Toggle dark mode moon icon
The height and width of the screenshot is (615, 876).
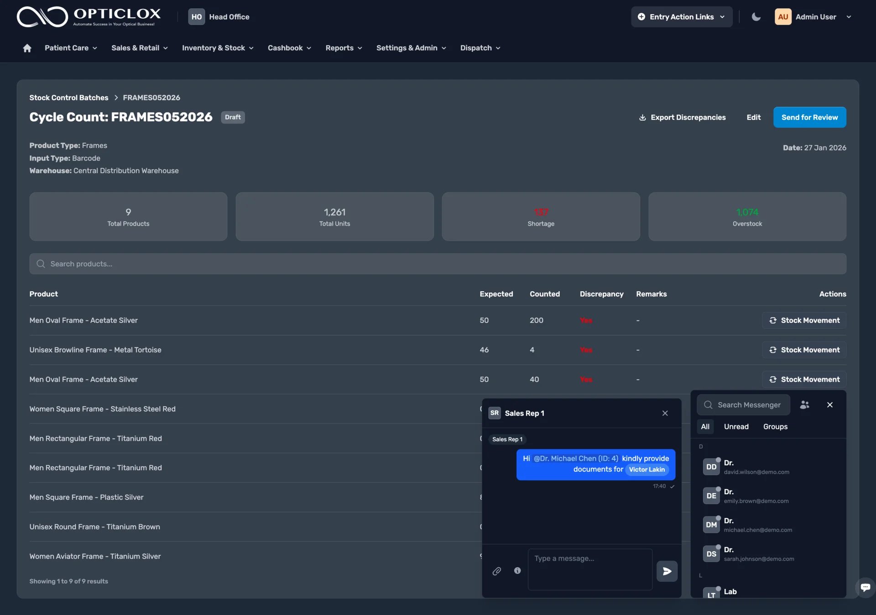pos(756,17)
